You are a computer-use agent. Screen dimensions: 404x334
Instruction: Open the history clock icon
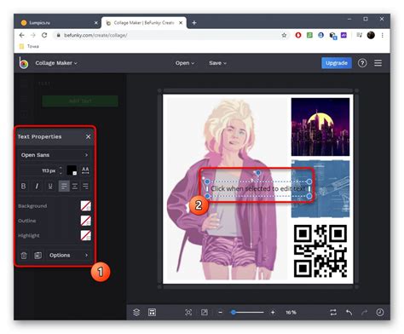tap(380, 313)
